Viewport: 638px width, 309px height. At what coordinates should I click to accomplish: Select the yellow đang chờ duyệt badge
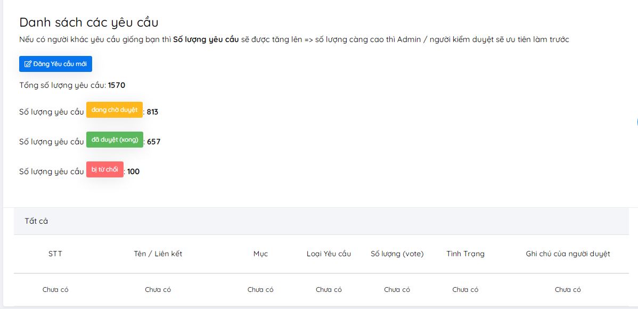(x=114, y=110)
